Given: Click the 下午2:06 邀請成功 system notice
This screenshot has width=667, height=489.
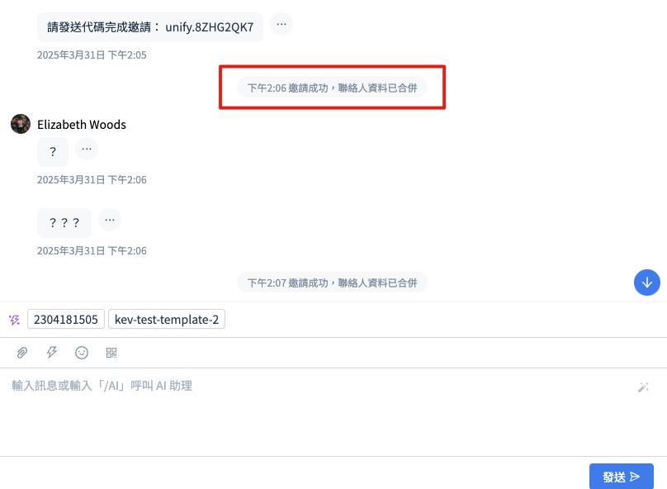Looking at the screenshot, I should pos(332,88).
